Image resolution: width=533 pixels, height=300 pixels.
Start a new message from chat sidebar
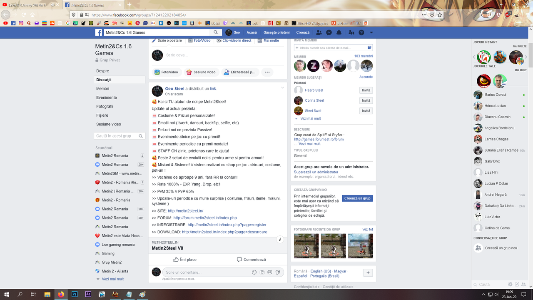(x=517, y=284)
